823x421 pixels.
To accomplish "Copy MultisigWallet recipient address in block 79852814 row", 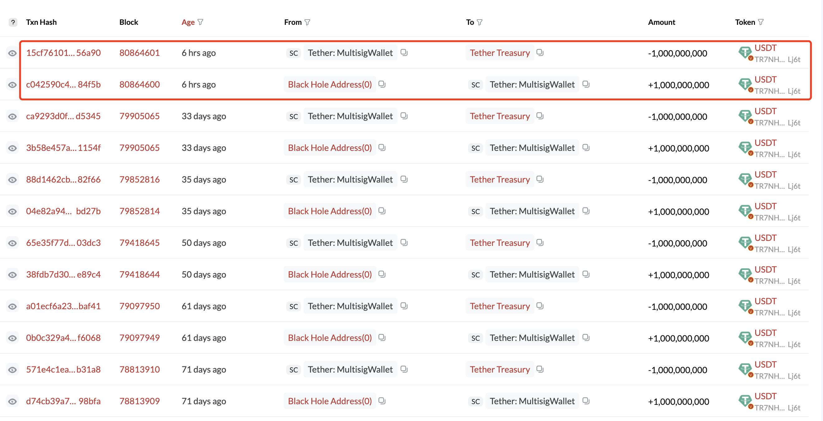I will tap(586, 211).
